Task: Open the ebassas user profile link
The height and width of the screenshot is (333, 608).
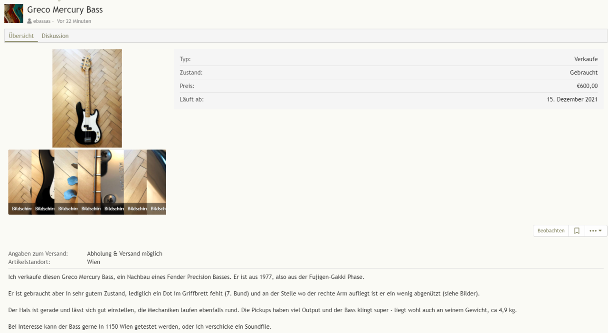Action: tap(42, 21)
